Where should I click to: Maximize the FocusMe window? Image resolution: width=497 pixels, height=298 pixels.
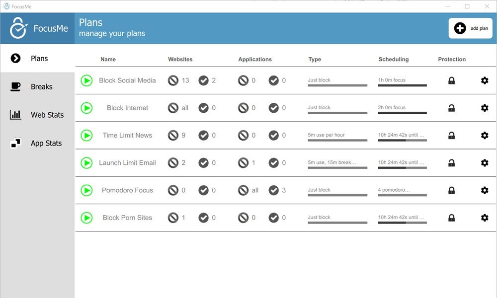467,6
